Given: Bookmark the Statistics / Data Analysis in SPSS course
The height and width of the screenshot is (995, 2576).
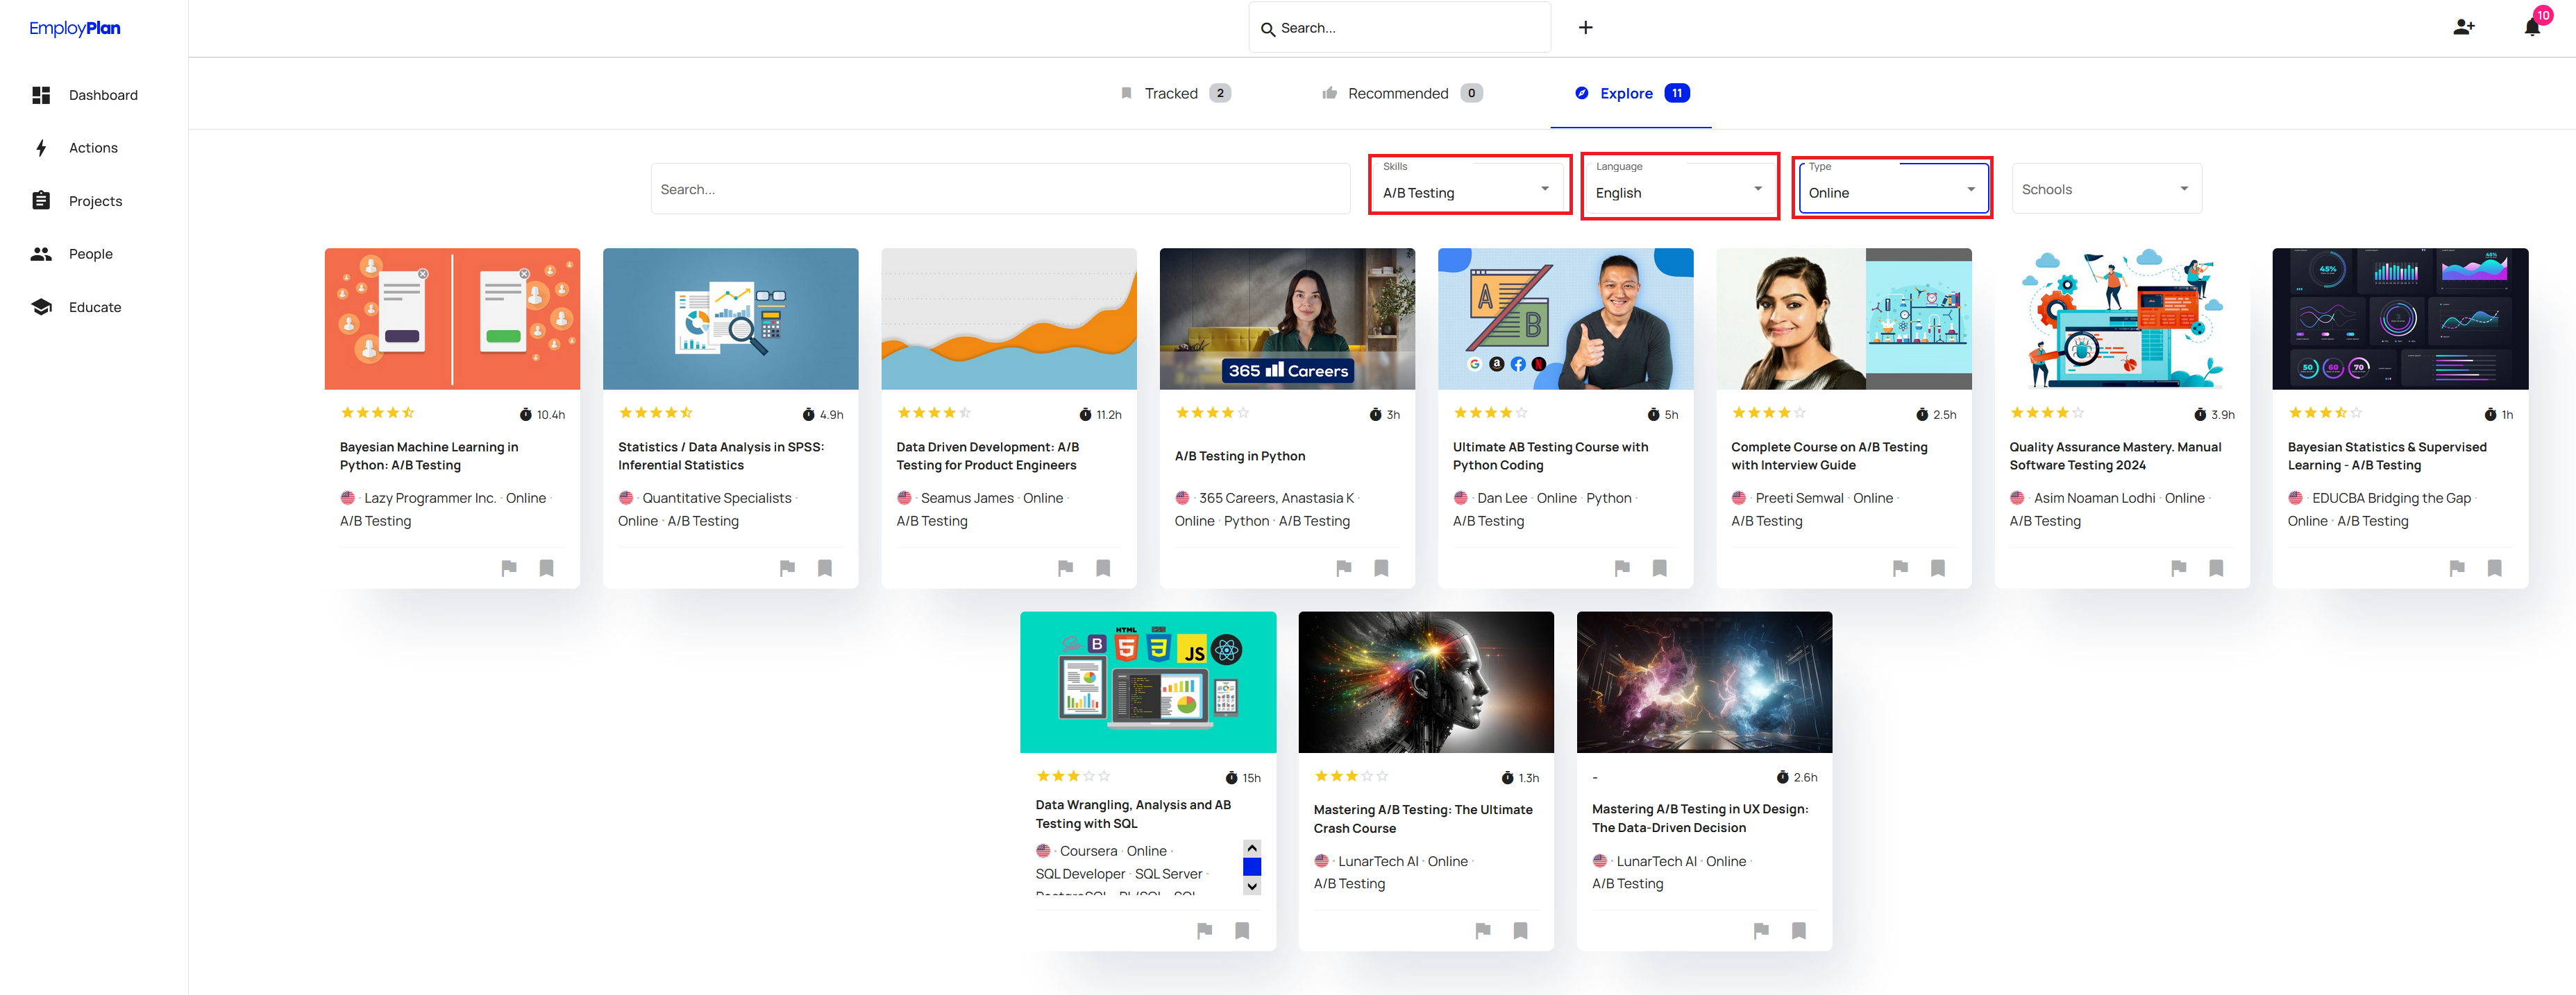Looking at the screenshot, I should click(824, 569).
